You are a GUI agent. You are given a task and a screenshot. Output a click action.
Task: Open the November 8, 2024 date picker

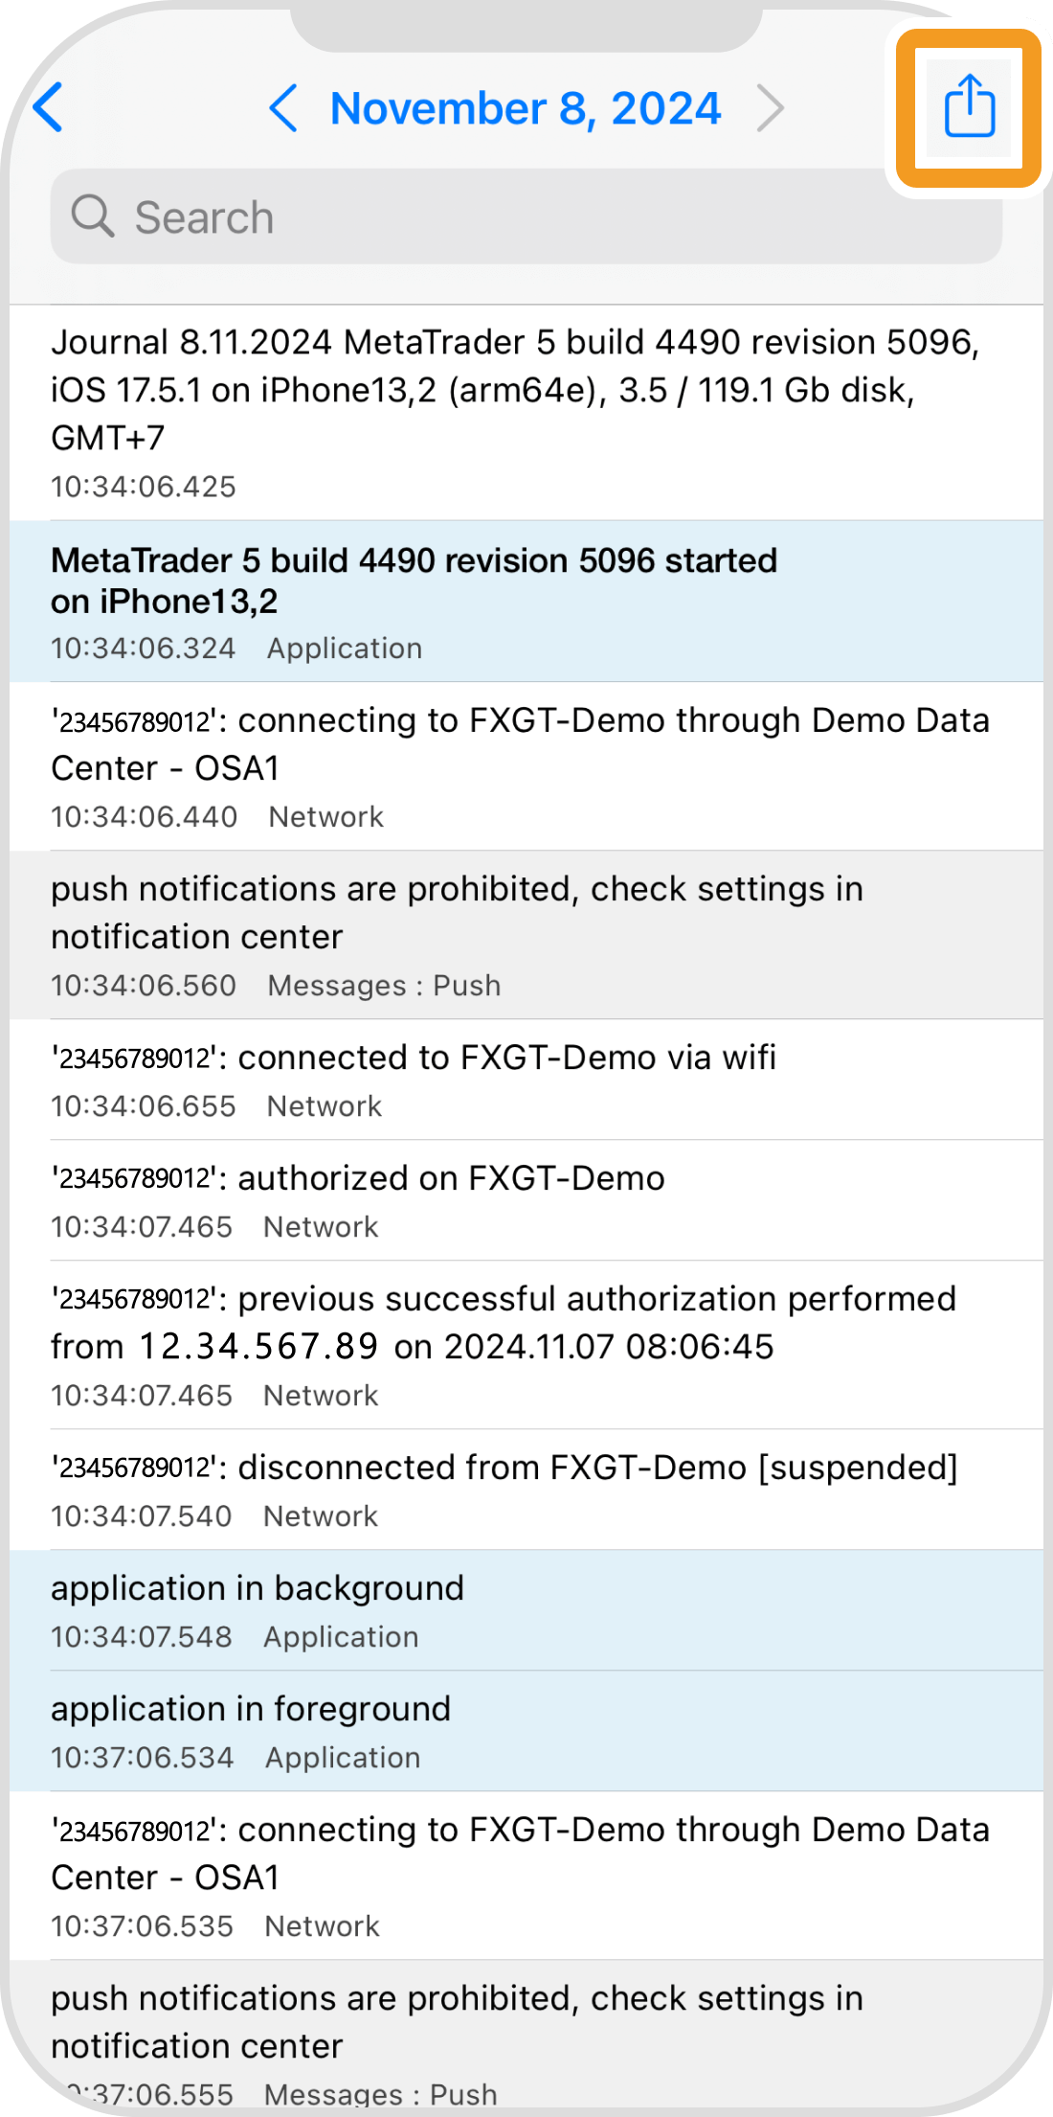pyautogui.click(x=525, y=108)
